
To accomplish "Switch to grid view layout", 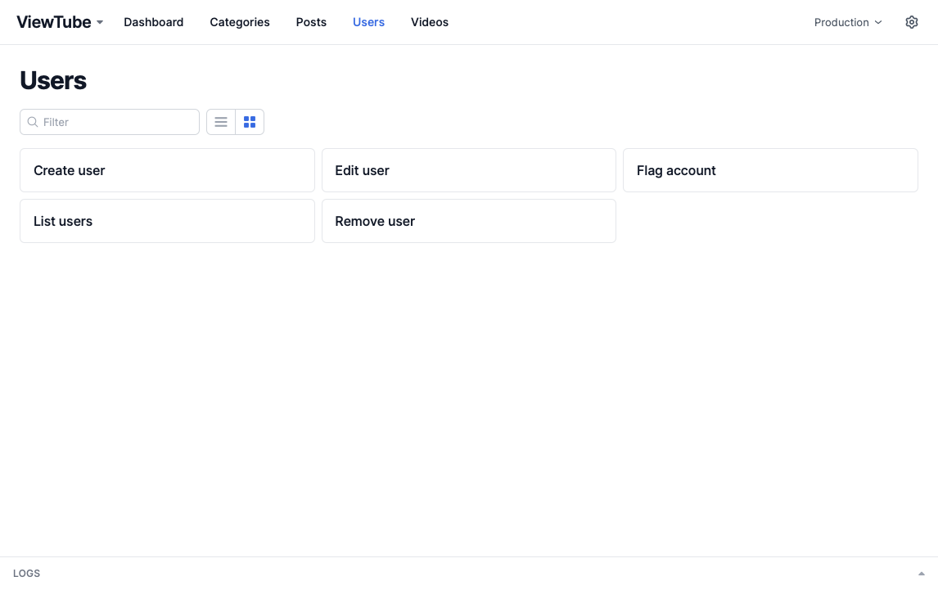I will 250,122.
